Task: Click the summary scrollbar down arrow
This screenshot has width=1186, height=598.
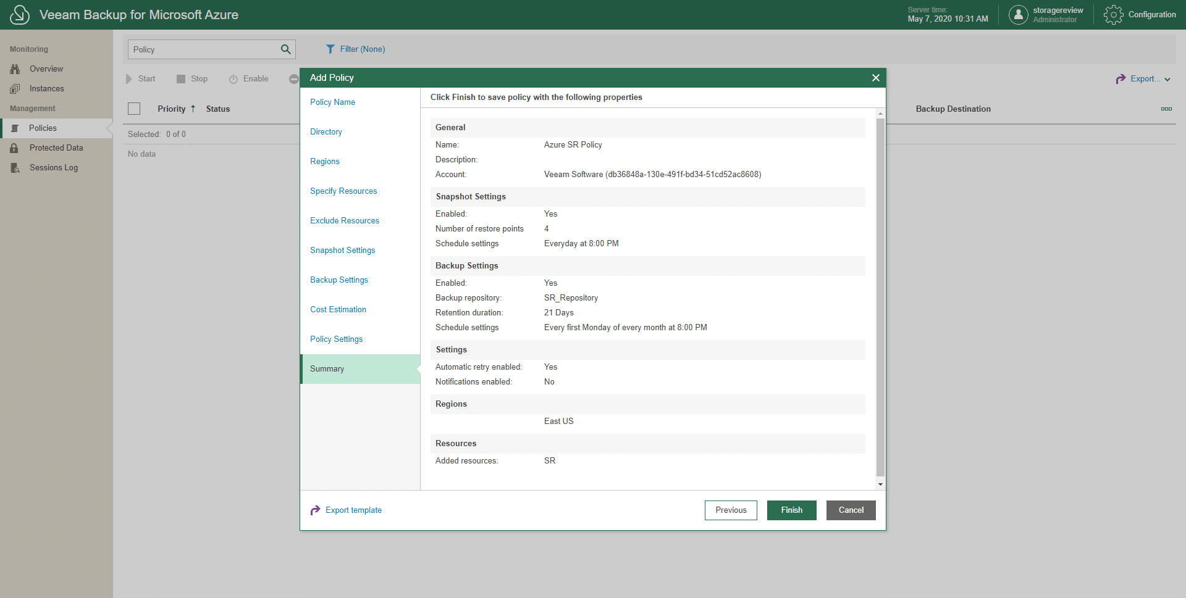Action: 880,484
